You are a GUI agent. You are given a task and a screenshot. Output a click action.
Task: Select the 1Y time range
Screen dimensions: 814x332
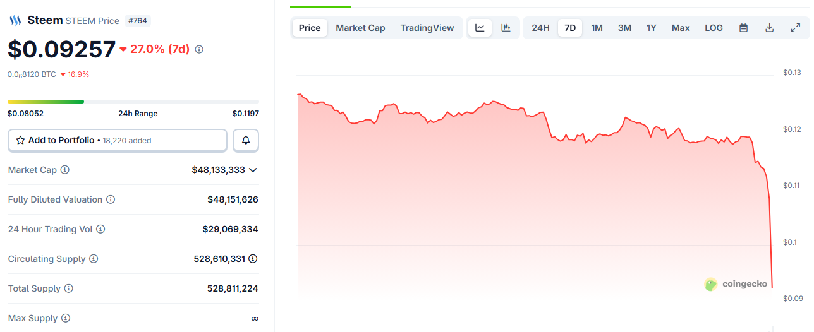tap(651, 28)
